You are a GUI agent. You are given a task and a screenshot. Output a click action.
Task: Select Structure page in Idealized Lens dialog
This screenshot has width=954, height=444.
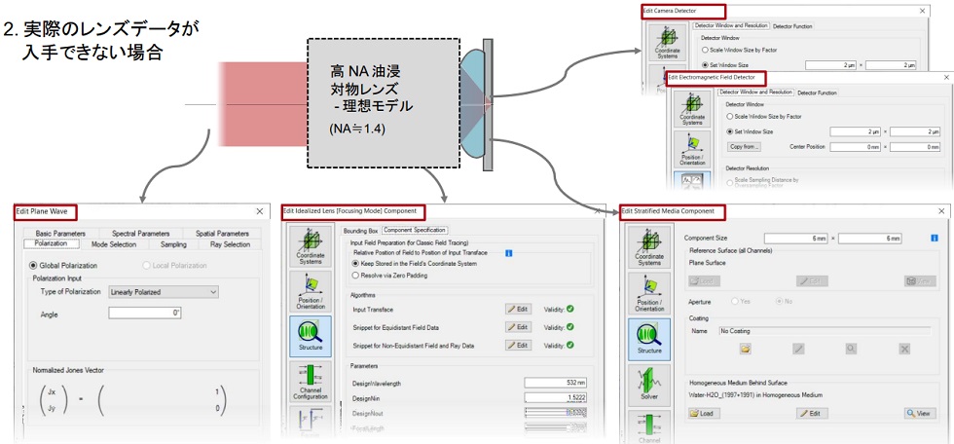coord(311,336)
